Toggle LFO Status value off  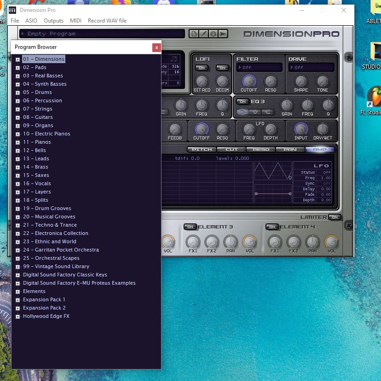(327, 172)
